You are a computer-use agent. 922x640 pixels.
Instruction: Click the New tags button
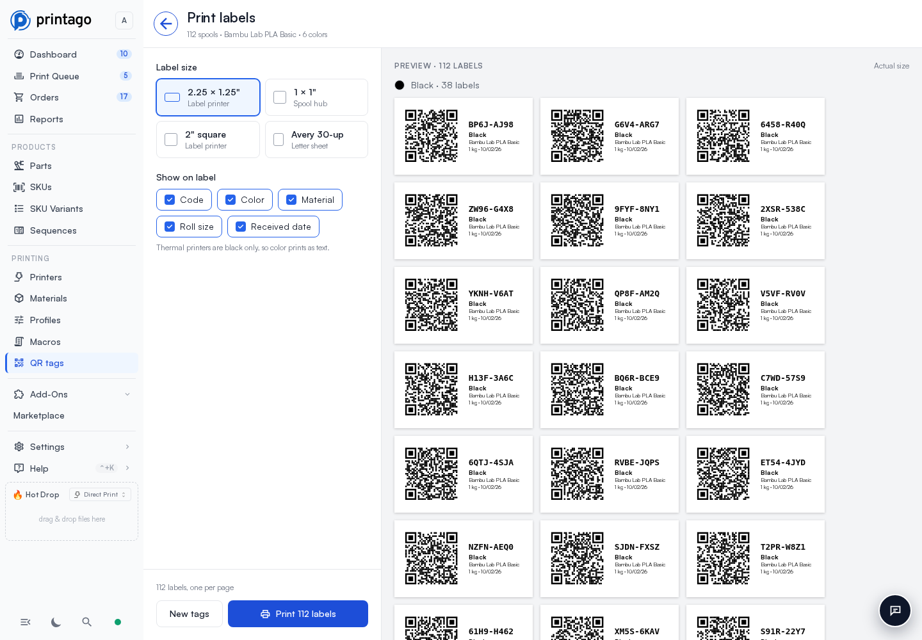tap(190, 614)
